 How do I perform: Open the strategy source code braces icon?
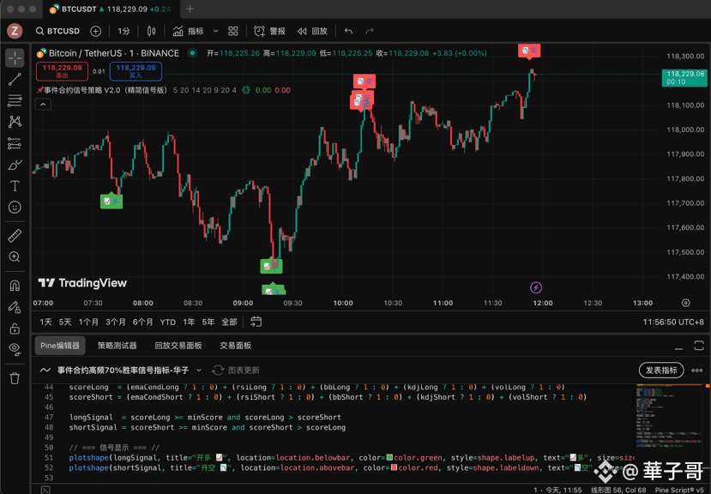[x=246, y=90]
